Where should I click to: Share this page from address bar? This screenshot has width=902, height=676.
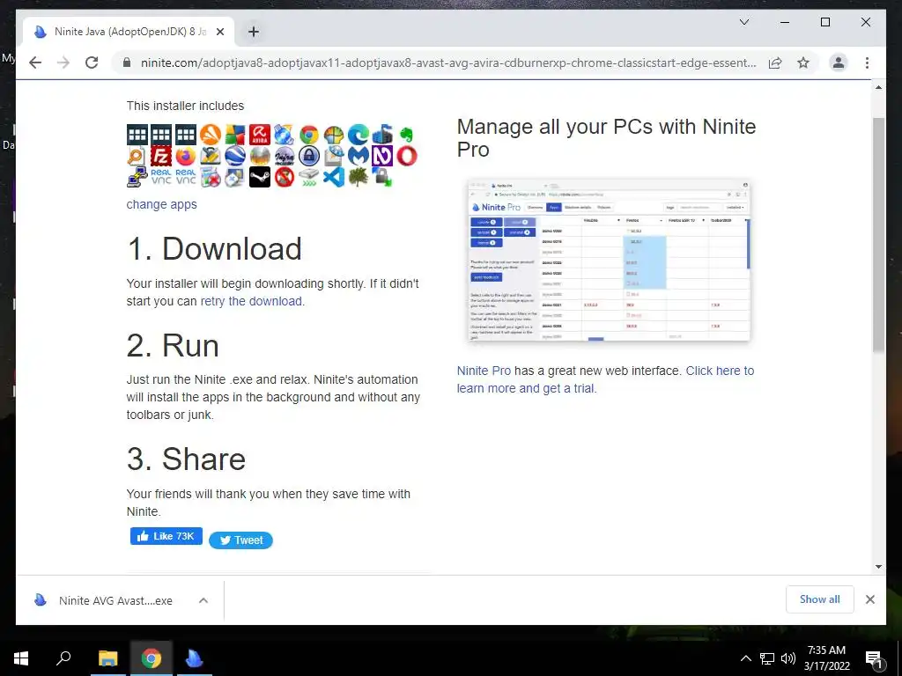pyautogui.click(x=775, y=62)
